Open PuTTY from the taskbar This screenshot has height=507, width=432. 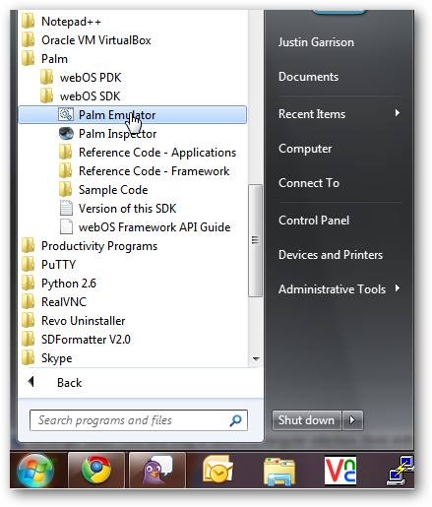coord(401,471)
